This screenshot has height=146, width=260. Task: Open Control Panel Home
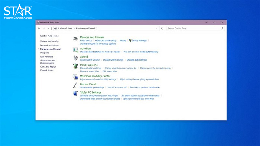49,36
